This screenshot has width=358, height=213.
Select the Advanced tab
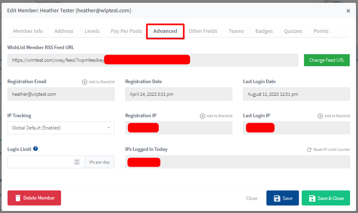[x=165, y=31]
